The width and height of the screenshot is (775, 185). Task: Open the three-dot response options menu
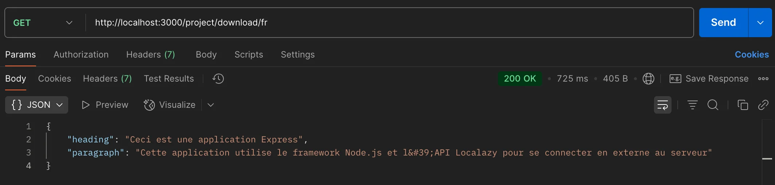(x=763, y=79)
